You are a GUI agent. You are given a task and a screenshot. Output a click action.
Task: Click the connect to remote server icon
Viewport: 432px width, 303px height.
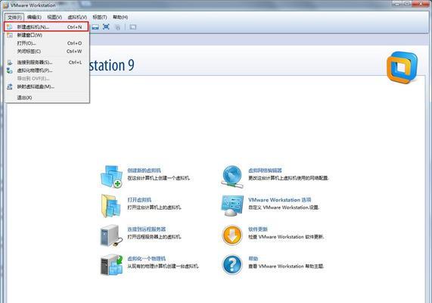click(111, 236)
